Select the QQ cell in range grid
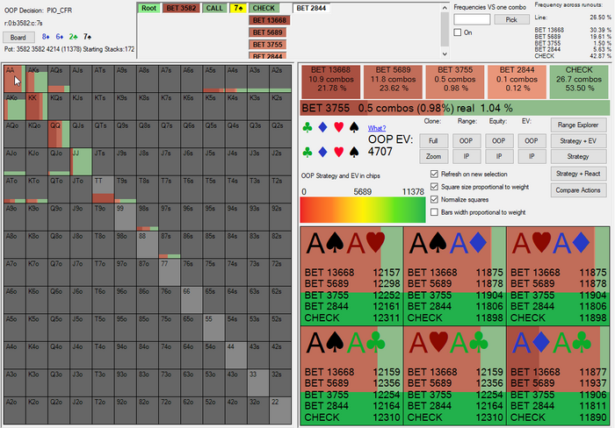The height and width of the screenshot is (428, 615). [x=59, y=134]
